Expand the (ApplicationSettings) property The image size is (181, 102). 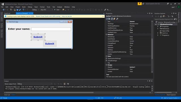tap(106, 58)
